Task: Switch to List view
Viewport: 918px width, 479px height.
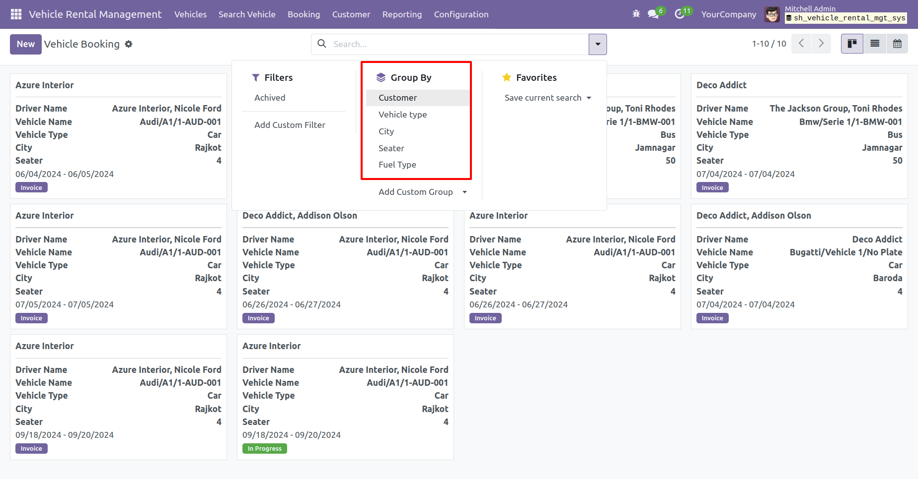Action: tap(875, 44)
